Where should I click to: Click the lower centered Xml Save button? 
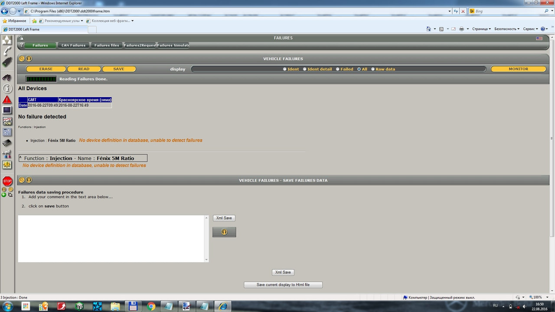point(283,272)
